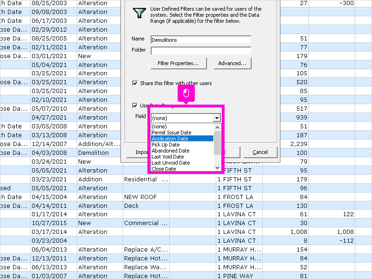Click the Addition/Alt... cell dated 12/14/2007
This screenshot has height=279, width=372.
point(100,144)
